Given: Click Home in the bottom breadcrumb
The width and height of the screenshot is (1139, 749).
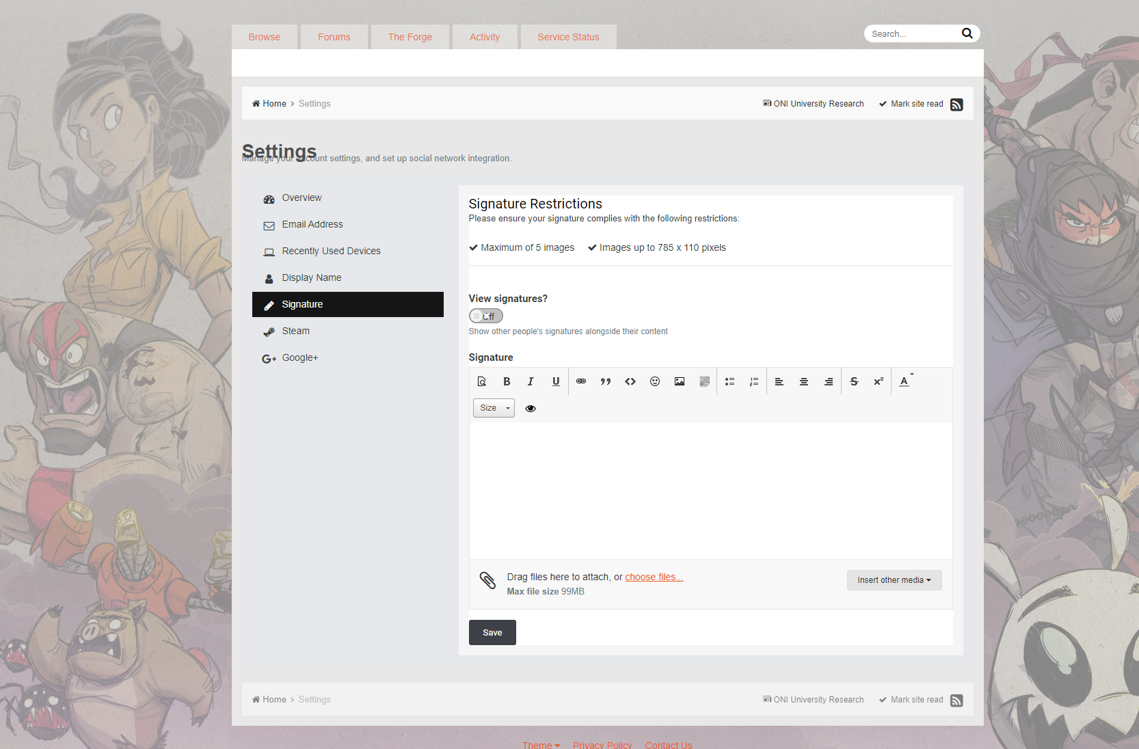Looking at the screenshot, I should (x=269, y=700).
